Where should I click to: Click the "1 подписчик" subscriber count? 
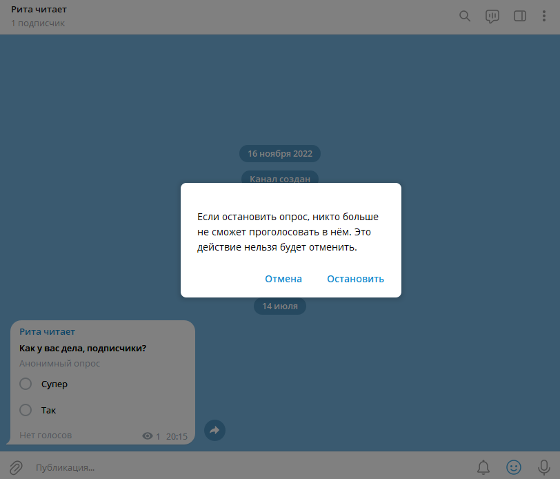pyautogui.click(x=38, y=23)
